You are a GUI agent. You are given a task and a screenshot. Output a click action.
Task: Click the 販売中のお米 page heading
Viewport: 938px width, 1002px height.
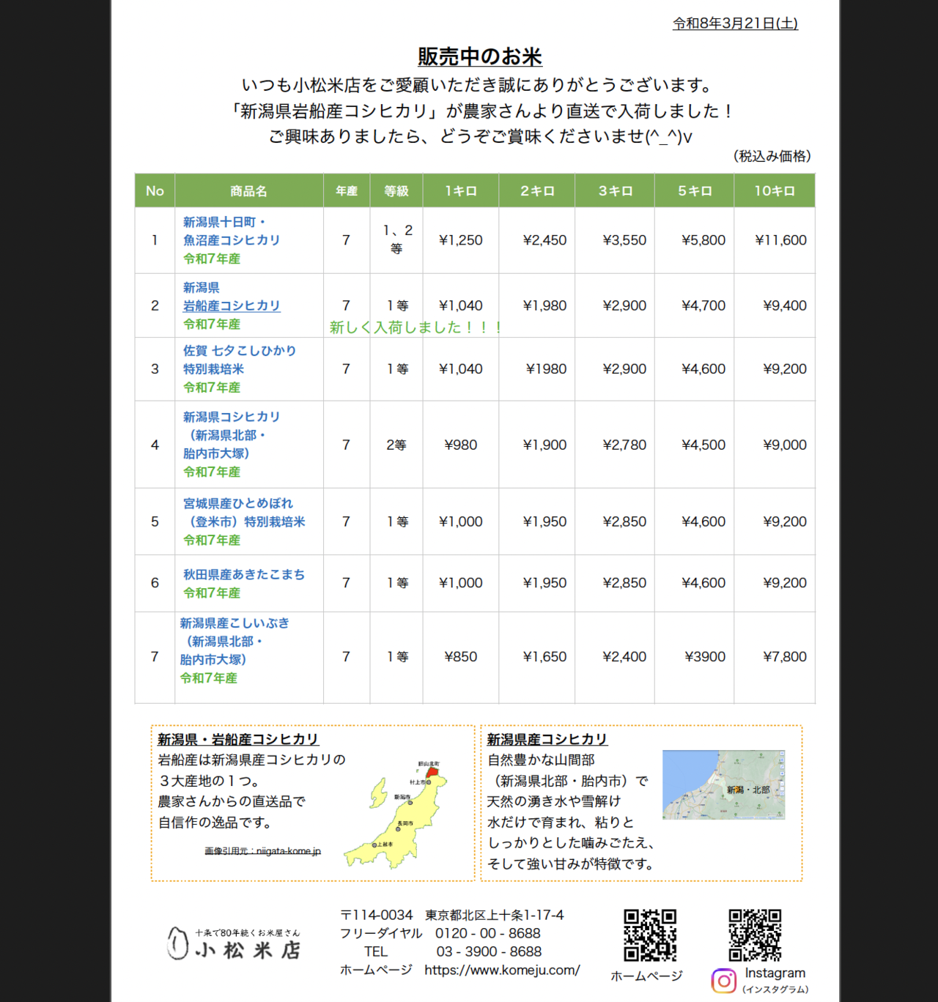coord(481,56)
